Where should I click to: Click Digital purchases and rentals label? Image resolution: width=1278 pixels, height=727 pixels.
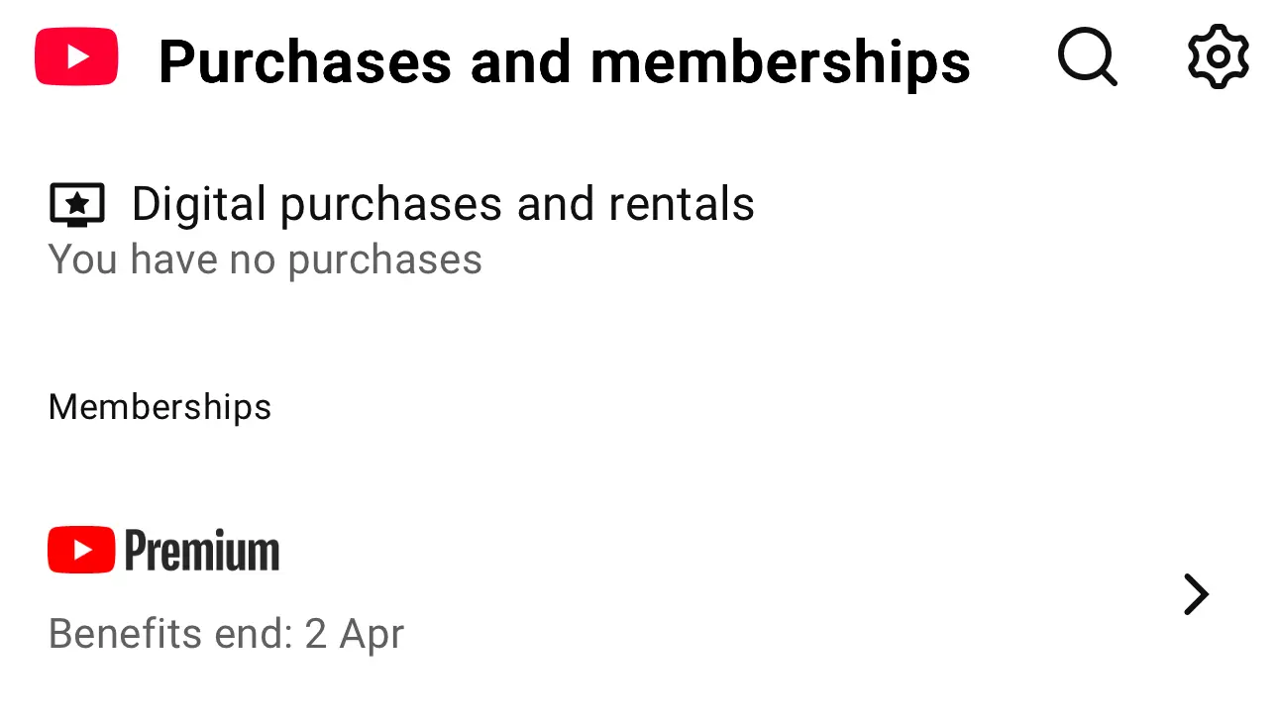pyautogui.click(x=443, y=204)
